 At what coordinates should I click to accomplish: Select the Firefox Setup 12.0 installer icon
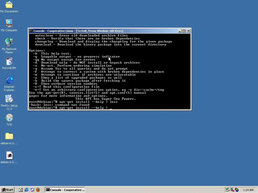(x=9, y=103)
